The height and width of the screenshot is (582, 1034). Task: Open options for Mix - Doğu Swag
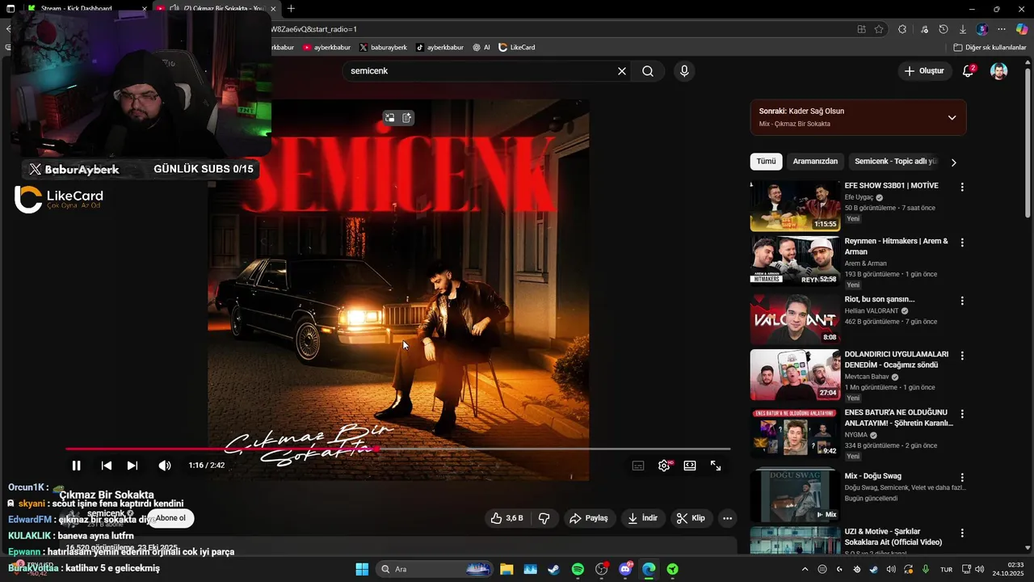point(961,477)
